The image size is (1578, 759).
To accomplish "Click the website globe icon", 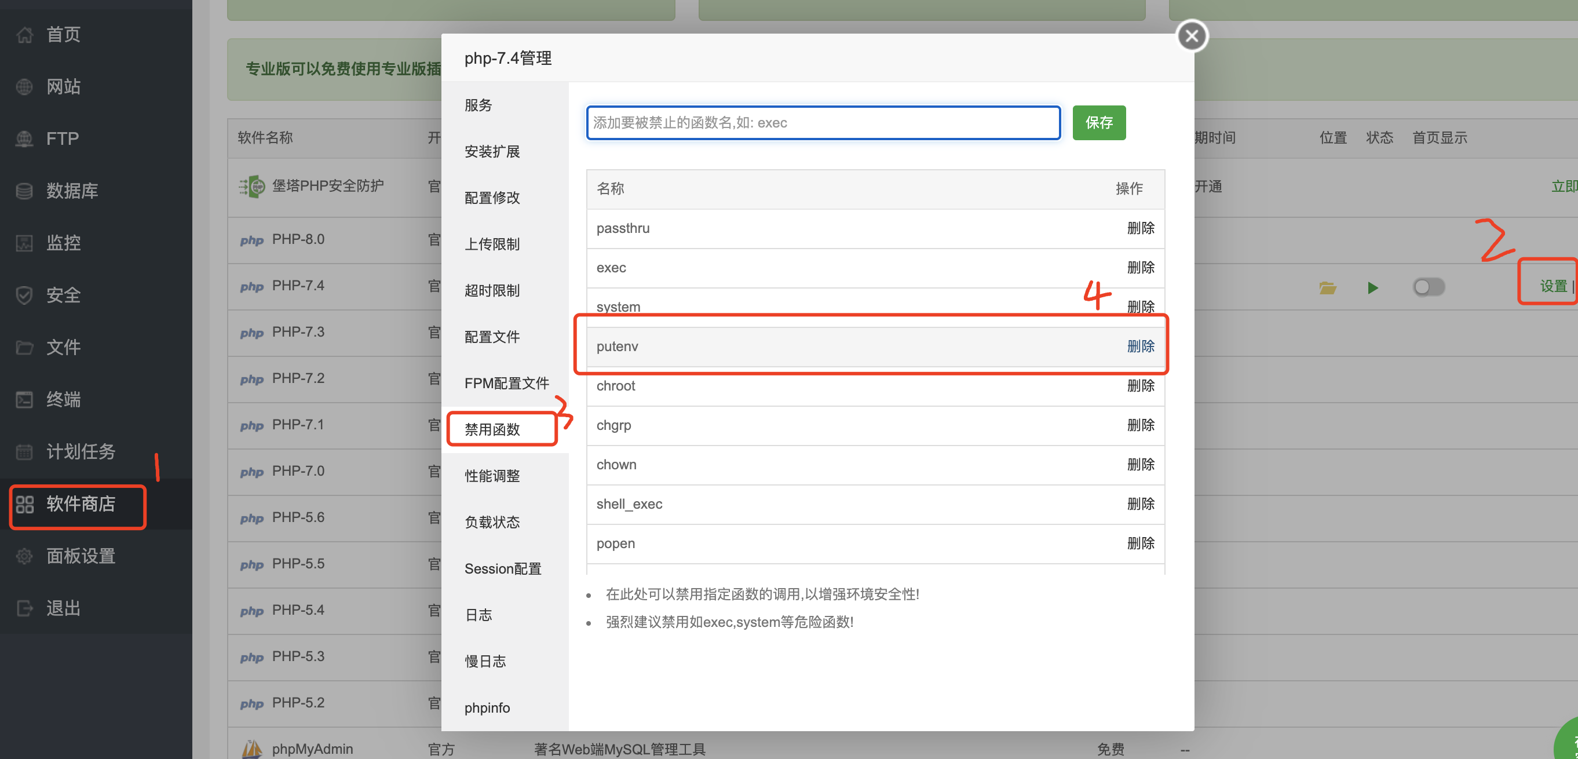I will [x=24, y=87].
